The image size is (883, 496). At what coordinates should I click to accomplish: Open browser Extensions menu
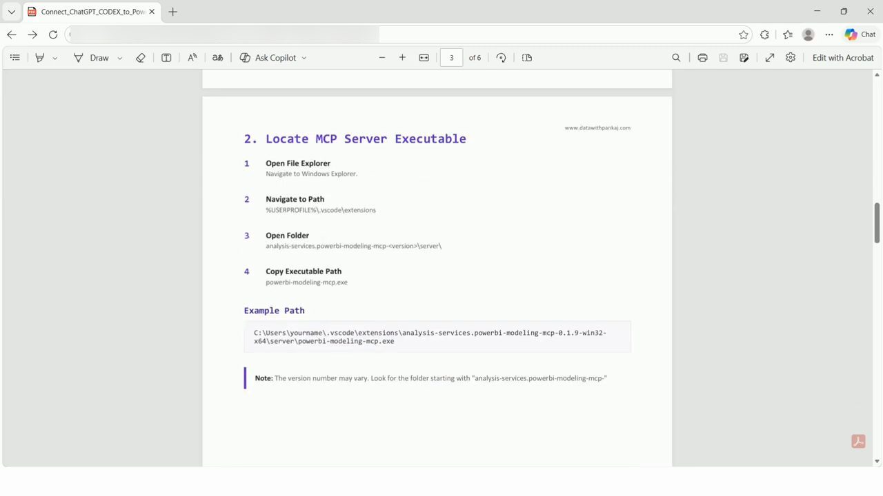pos(764,34)
